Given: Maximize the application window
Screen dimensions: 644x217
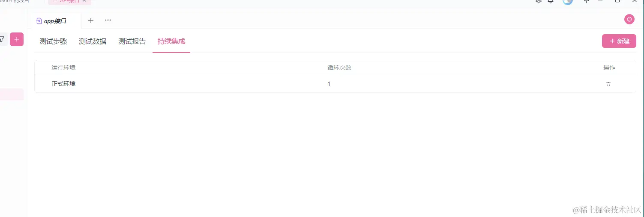Looking at the screenshot, I should click(x=617, y=1).
